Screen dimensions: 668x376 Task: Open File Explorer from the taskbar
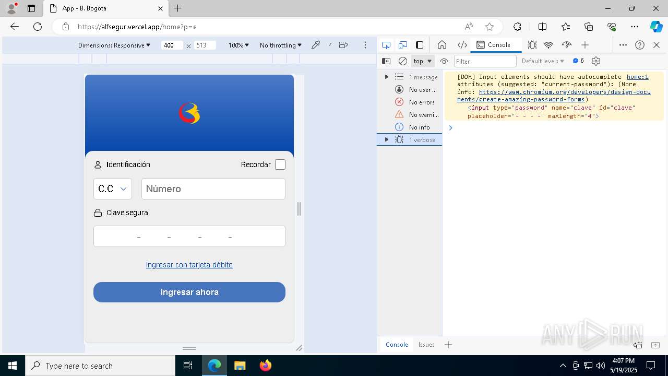point(240,366)
